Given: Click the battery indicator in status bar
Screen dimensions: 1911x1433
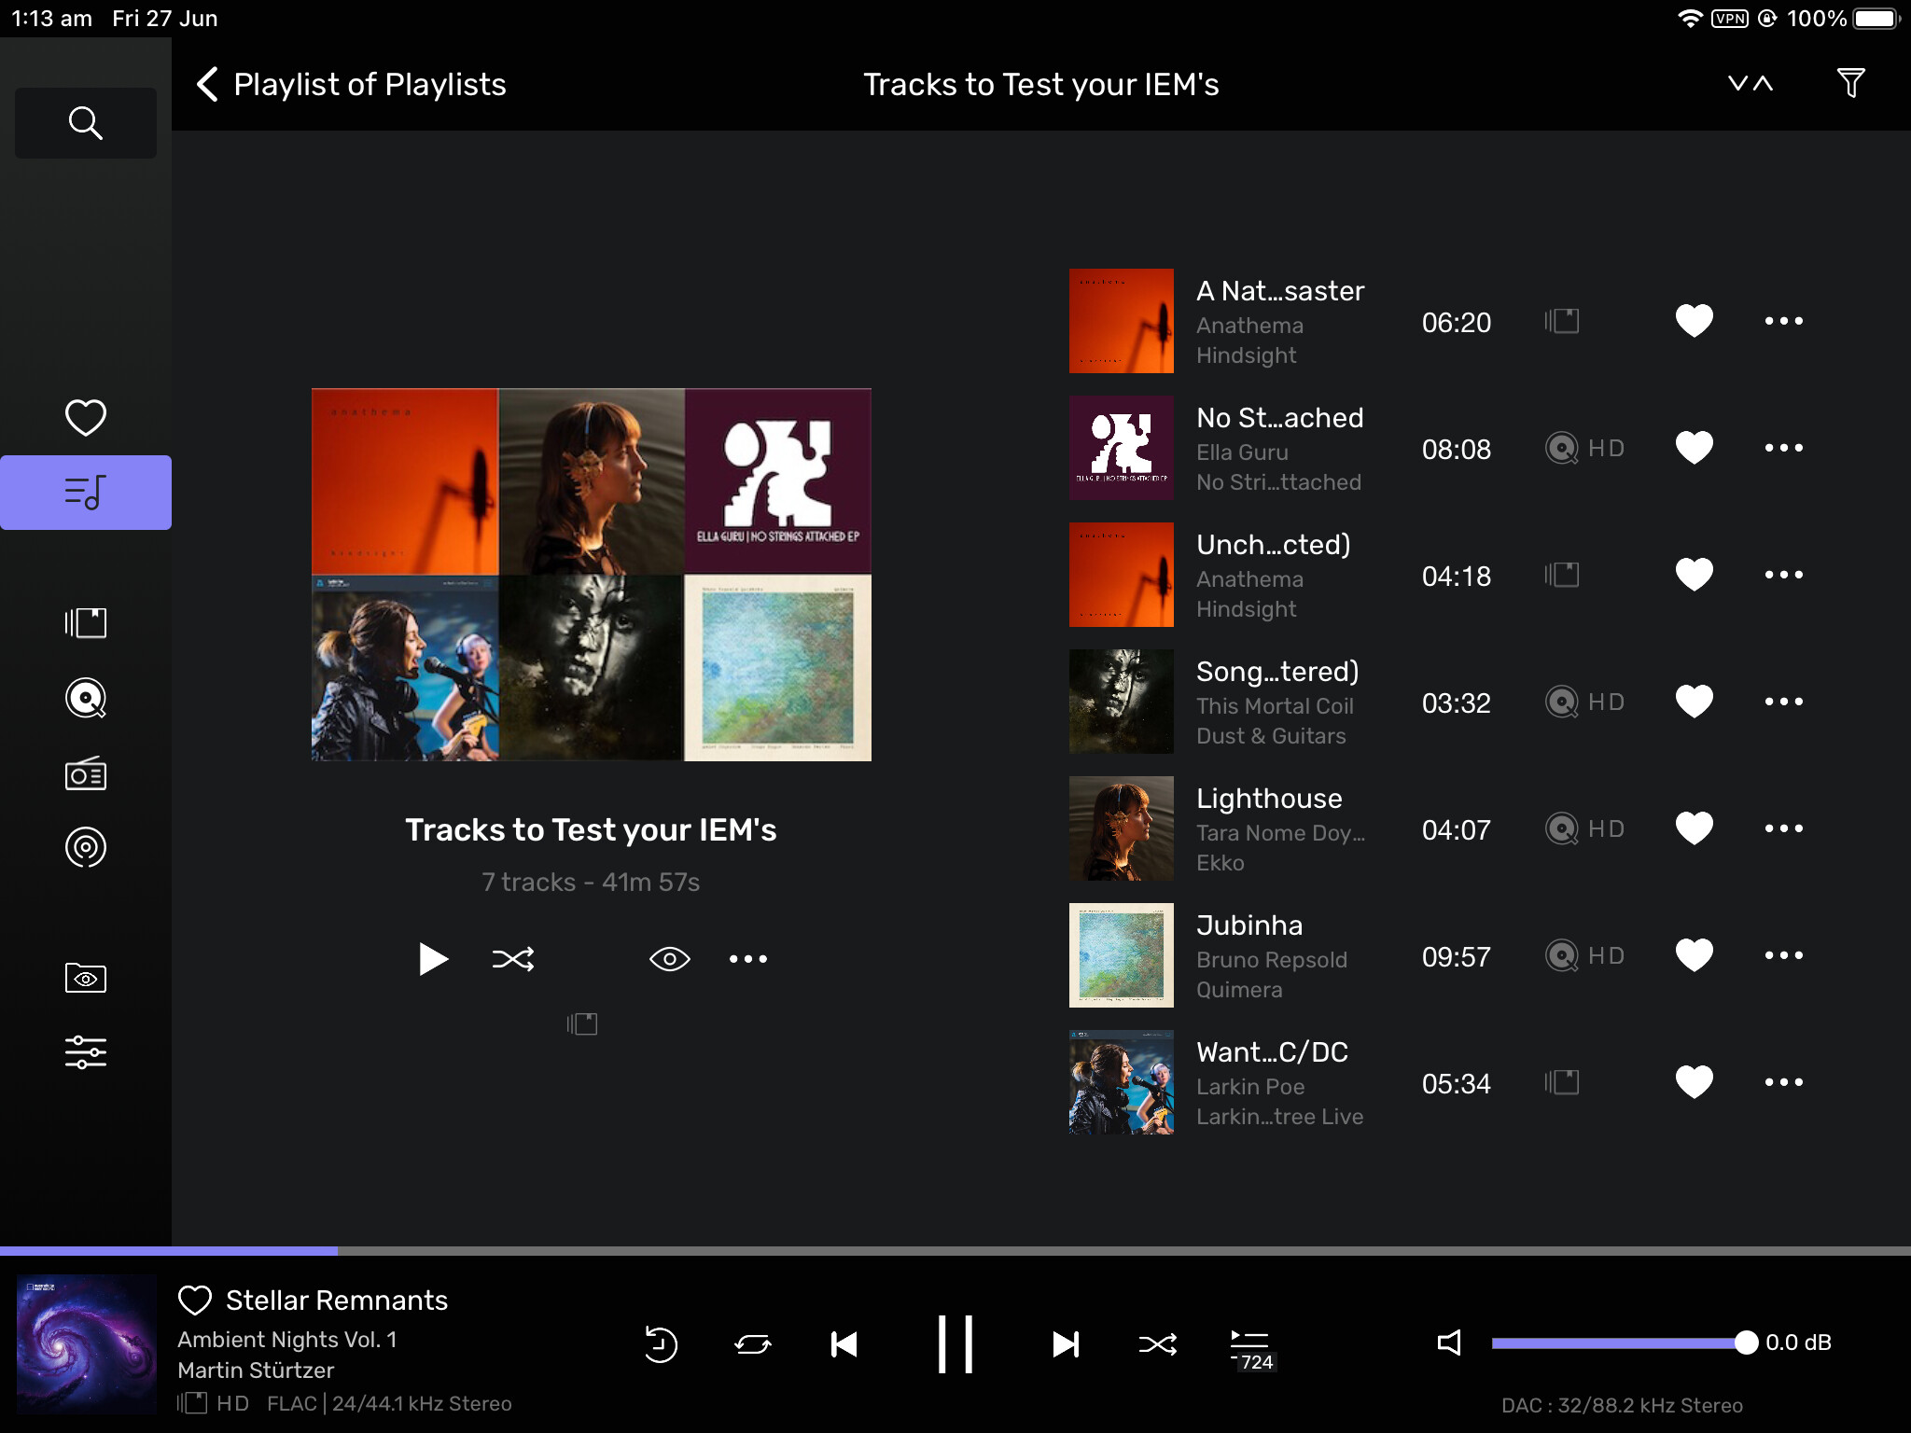Looking at the screenshot, I should (1876, 19).
